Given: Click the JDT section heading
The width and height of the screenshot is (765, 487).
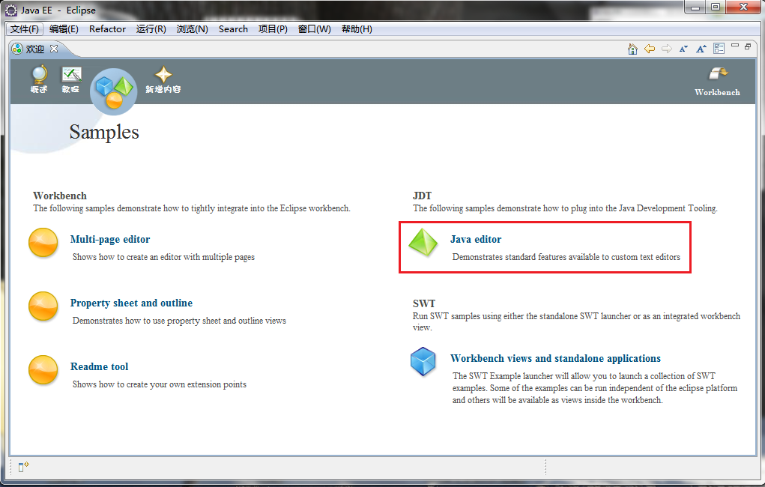Looking at the screenshot, I should coord(422,196).
